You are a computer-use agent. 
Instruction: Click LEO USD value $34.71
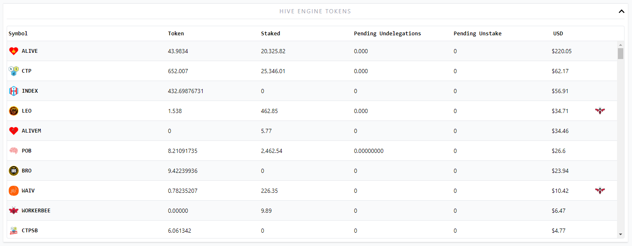(x=560, y=111)
